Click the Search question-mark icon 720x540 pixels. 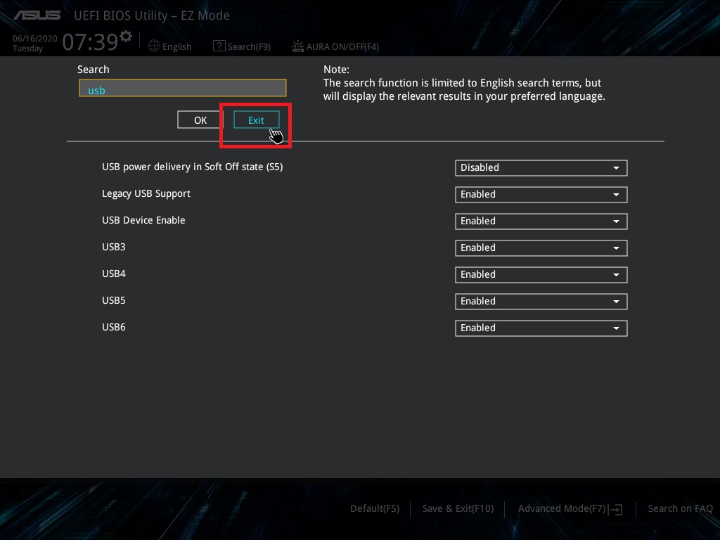pos(219,46)
